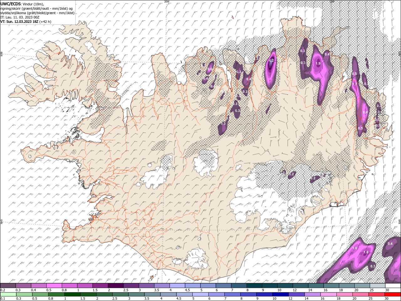Click the 1.7 precipitation value in the east
Screen dimensions: 401x301
click(355, 84)
